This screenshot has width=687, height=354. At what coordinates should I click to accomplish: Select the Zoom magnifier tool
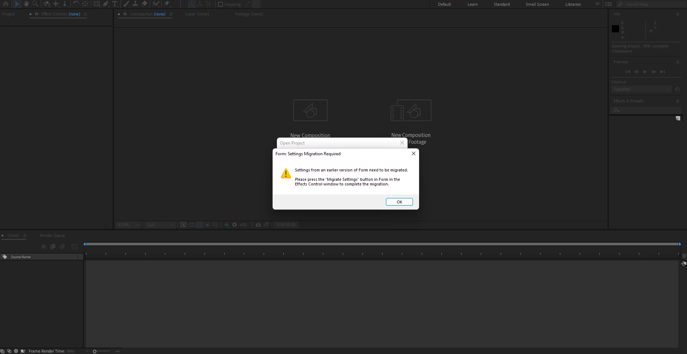click(x=35, y=4)
